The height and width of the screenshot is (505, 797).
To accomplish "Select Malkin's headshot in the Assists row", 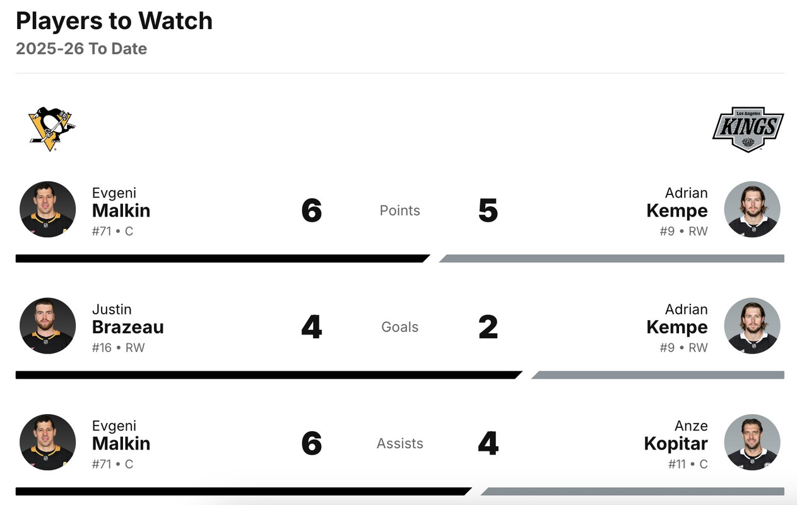I will pyautogui.click(x=48, y=442).
